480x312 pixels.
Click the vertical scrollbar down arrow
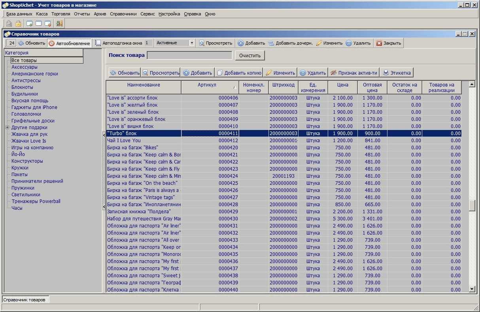click(x=471, y=289)
